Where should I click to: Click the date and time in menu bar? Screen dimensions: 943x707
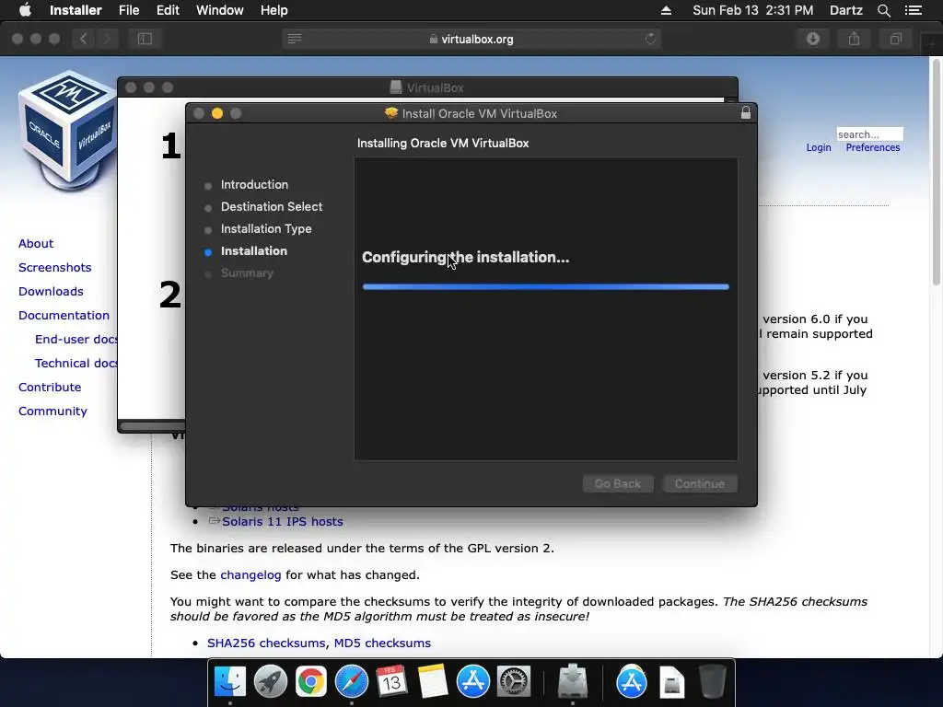coord(752,10)
